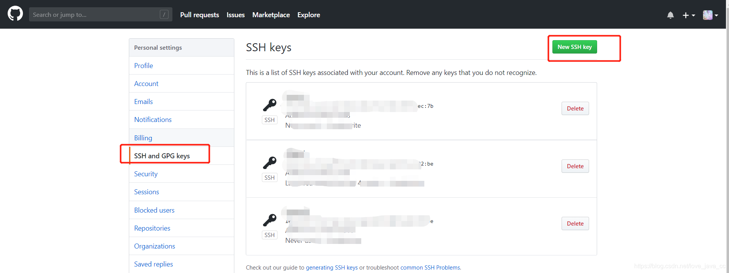Switch to Security settings section

pos(146,174)
